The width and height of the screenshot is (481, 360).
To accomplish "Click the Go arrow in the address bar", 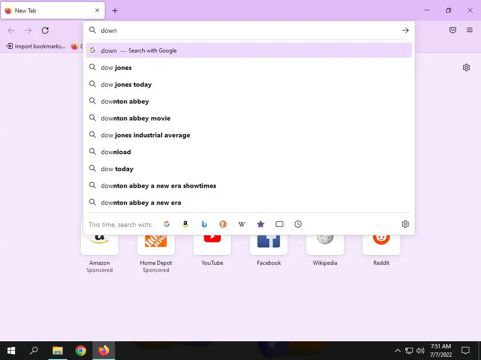I will pos(405,30).
